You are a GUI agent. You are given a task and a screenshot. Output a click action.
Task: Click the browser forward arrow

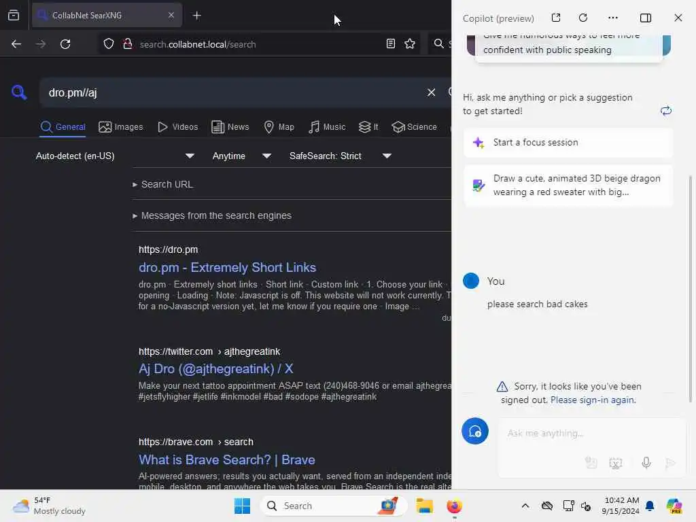pos(40,44)
